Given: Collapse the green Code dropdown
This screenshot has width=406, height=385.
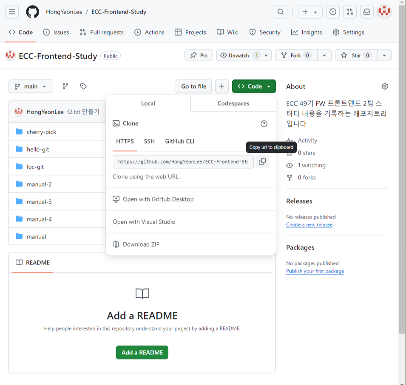Looking at the screenshot, I should tap(254, 86).
